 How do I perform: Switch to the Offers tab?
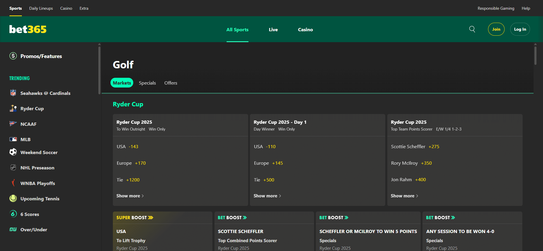point(171,83)
